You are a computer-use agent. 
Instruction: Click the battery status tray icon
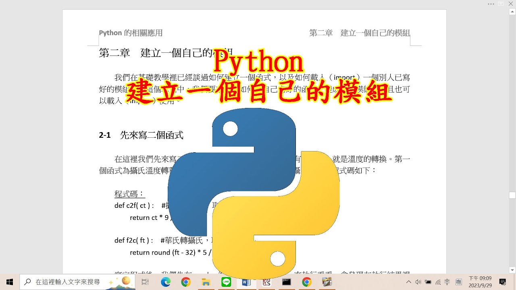tap(428, 282)
